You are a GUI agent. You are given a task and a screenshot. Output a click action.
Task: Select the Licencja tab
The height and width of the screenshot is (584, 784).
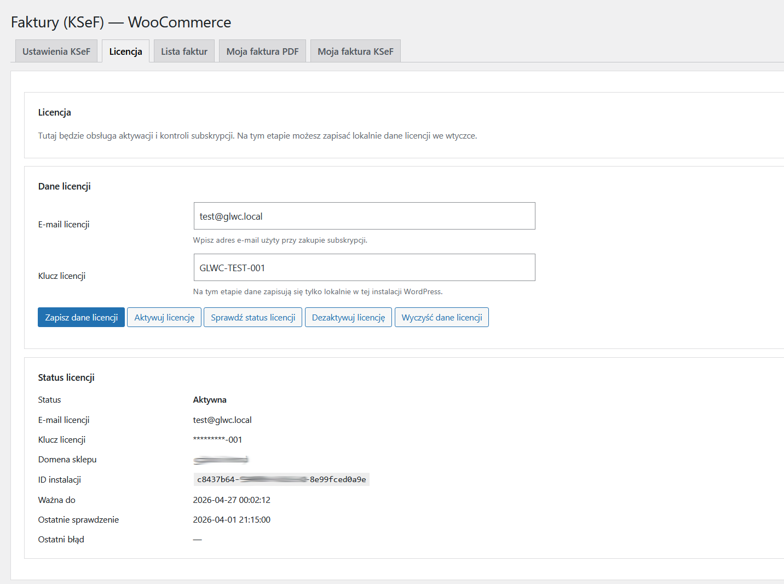[x=125, y=51]
